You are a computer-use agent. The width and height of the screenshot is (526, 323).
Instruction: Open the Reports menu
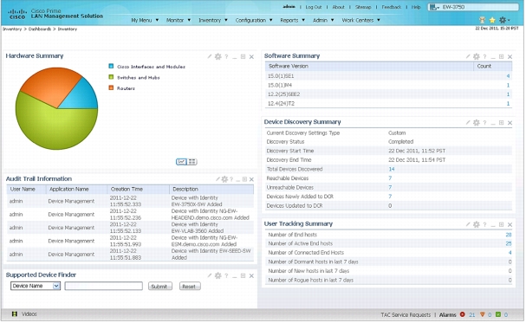(293, 20)
